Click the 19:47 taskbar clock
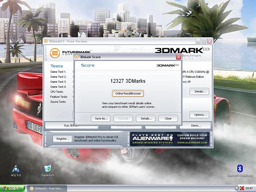 pyautogui.click(x=249, y=188)
